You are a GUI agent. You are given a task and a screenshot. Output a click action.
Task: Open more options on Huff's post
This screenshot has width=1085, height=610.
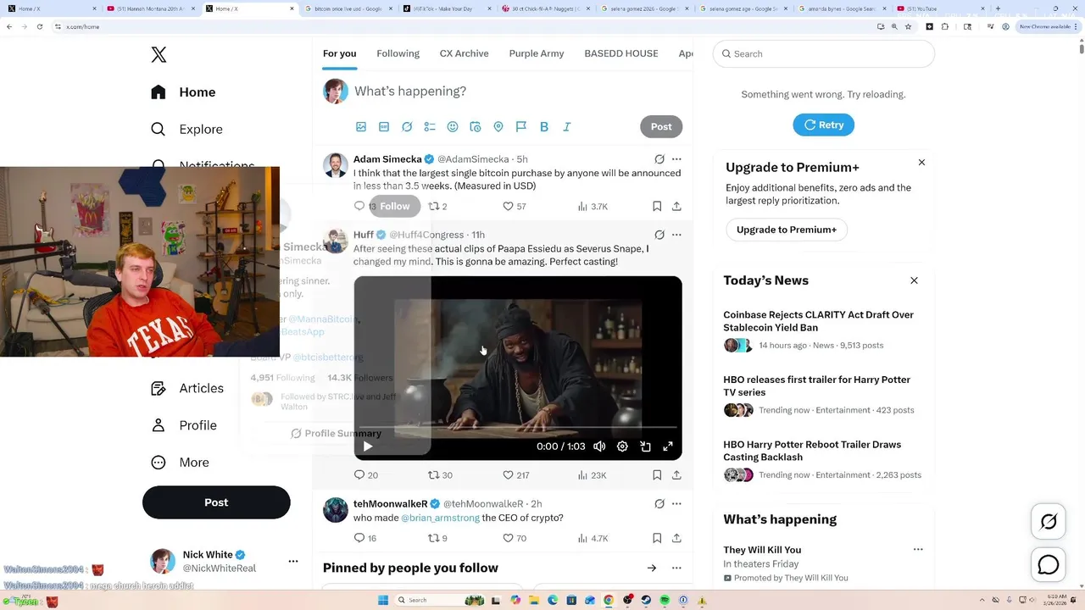pos(676,235)
